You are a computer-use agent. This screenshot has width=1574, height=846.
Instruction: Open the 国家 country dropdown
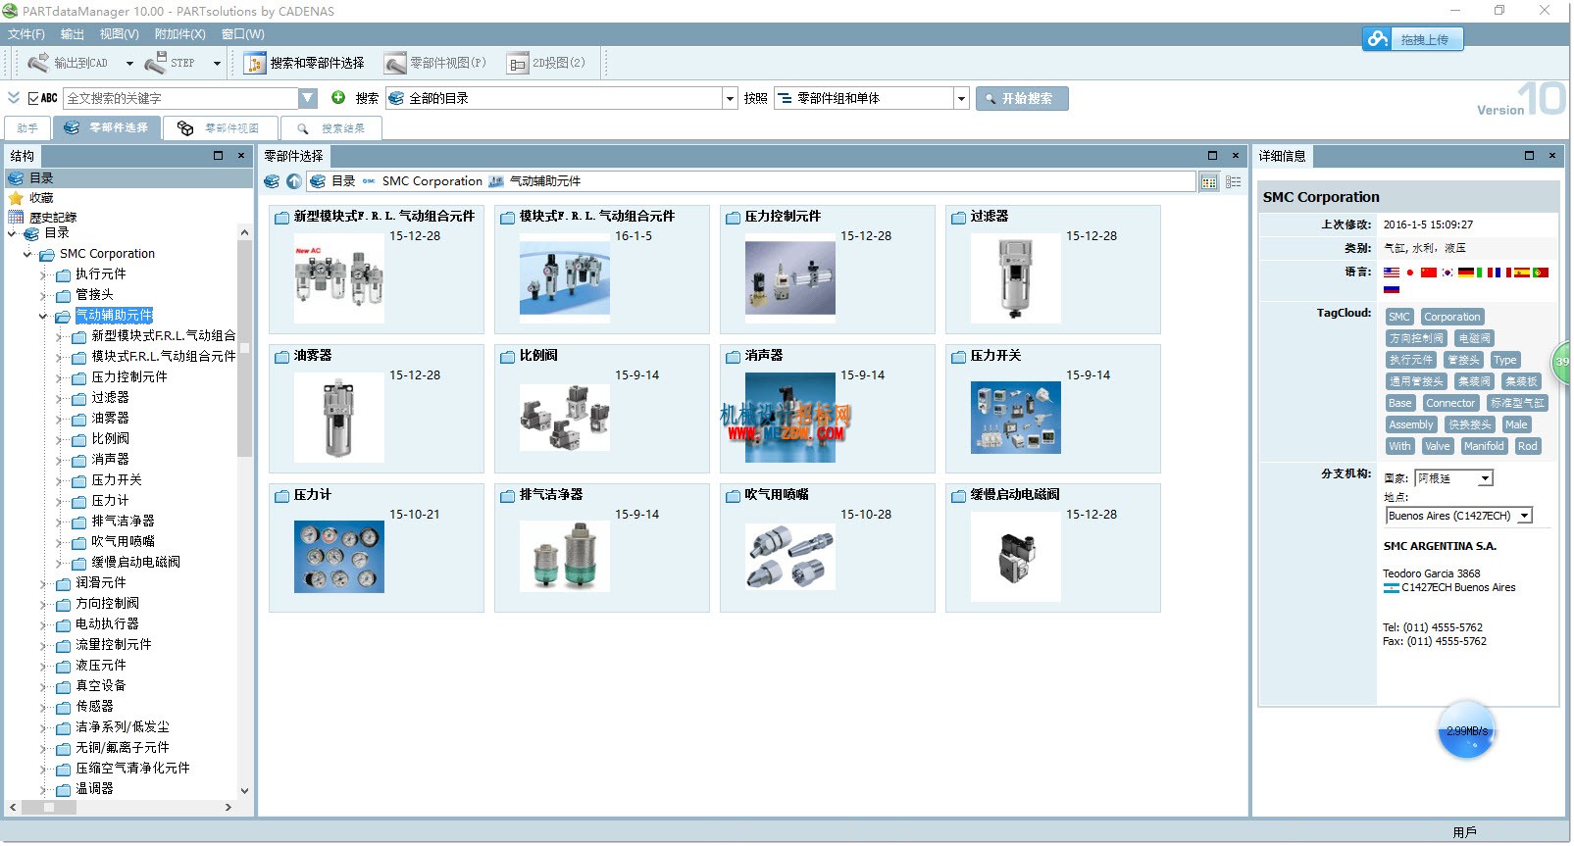click(x=1486, y=478)
